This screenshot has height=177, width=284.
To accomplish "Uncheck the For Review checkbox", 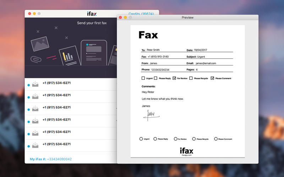I will (174, 78).
